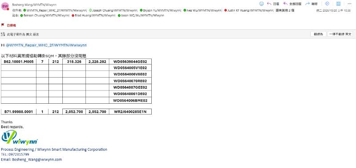Image resolution: width=356 pixels, height=168 pixels.
Task: Click the Copilot icon in message toolbar
Action: click(327, 4)
